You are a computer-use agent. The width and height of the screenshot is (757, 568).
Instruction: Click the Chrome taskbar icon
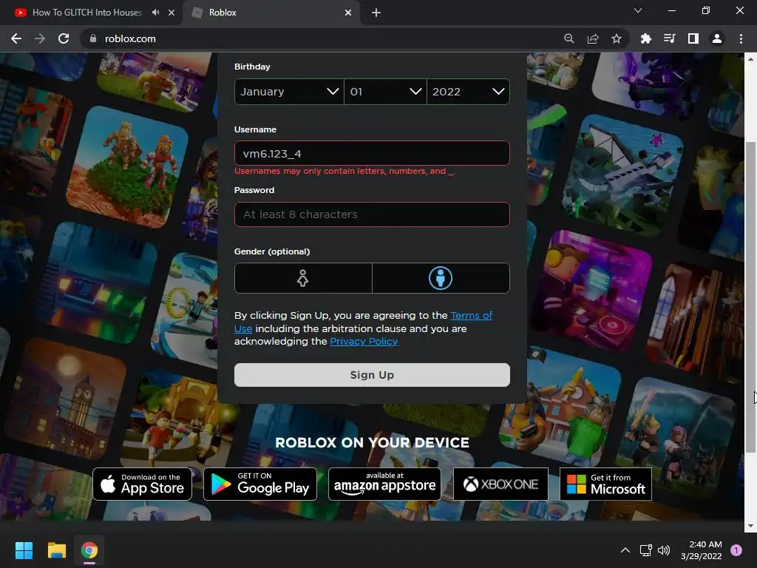[x=89, y=550]
